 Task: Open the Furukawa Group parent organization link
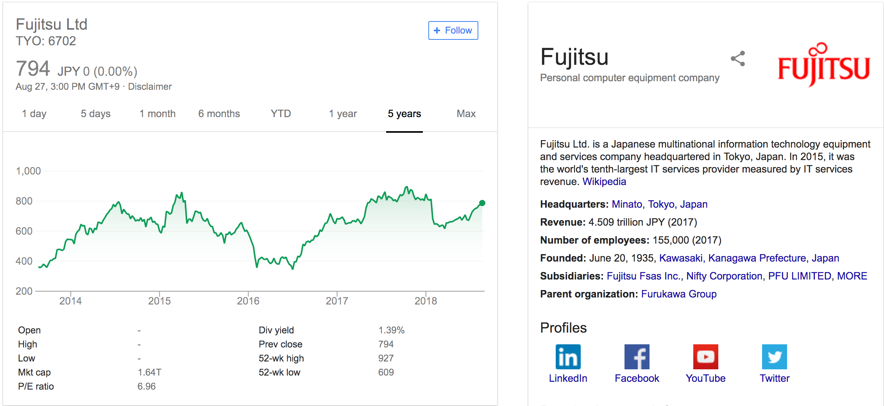click(x=679, y=294)
